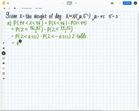Click Clear frame button
This screenshot has width=139, height=111.
click(x=39, y=8)
